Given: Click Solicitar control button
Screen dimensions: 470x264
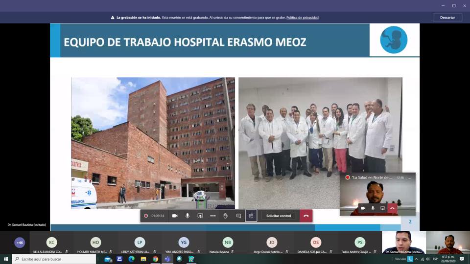Looking at the screenshot, I should [279, 216].
